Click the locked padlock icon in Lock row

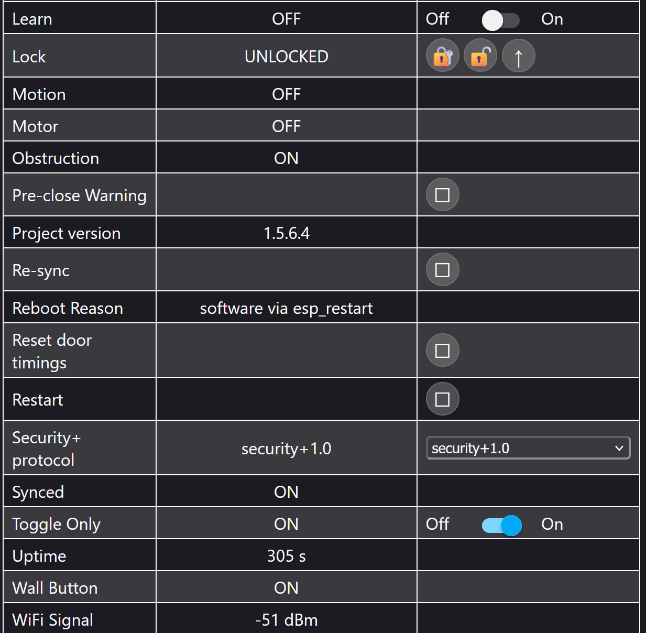click(x=443, y=56)
